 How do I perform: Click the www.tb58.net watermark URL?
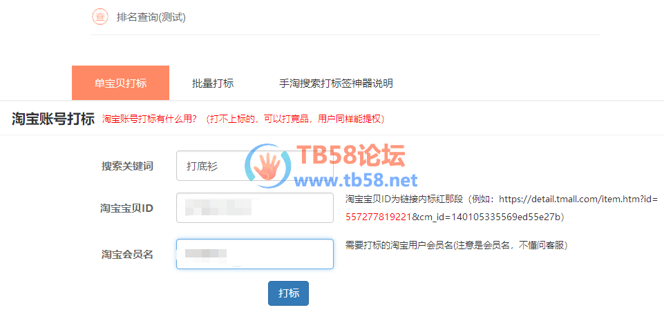(x=356, y=181)
